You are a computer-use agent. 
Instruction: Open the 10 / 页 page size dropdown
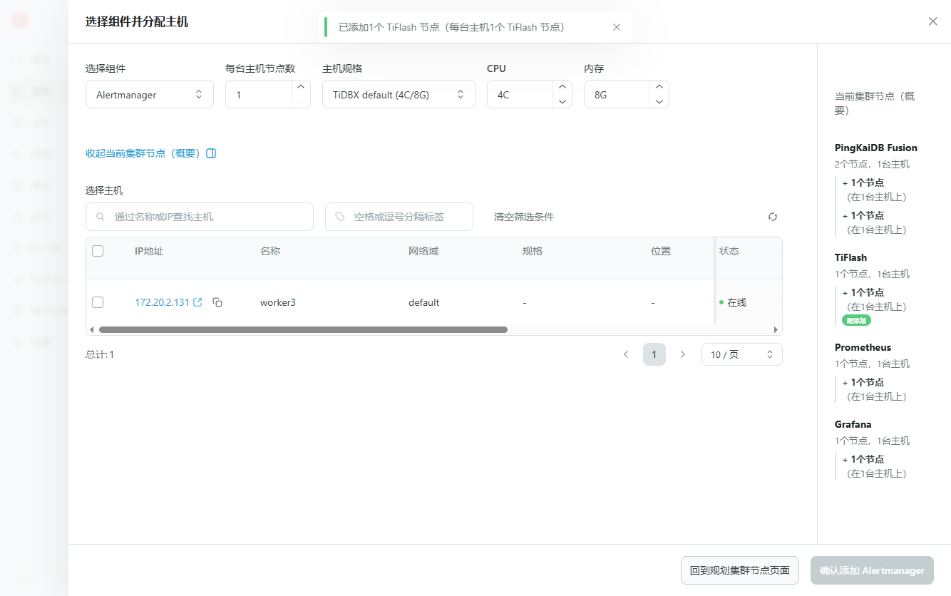click(741, 354)
